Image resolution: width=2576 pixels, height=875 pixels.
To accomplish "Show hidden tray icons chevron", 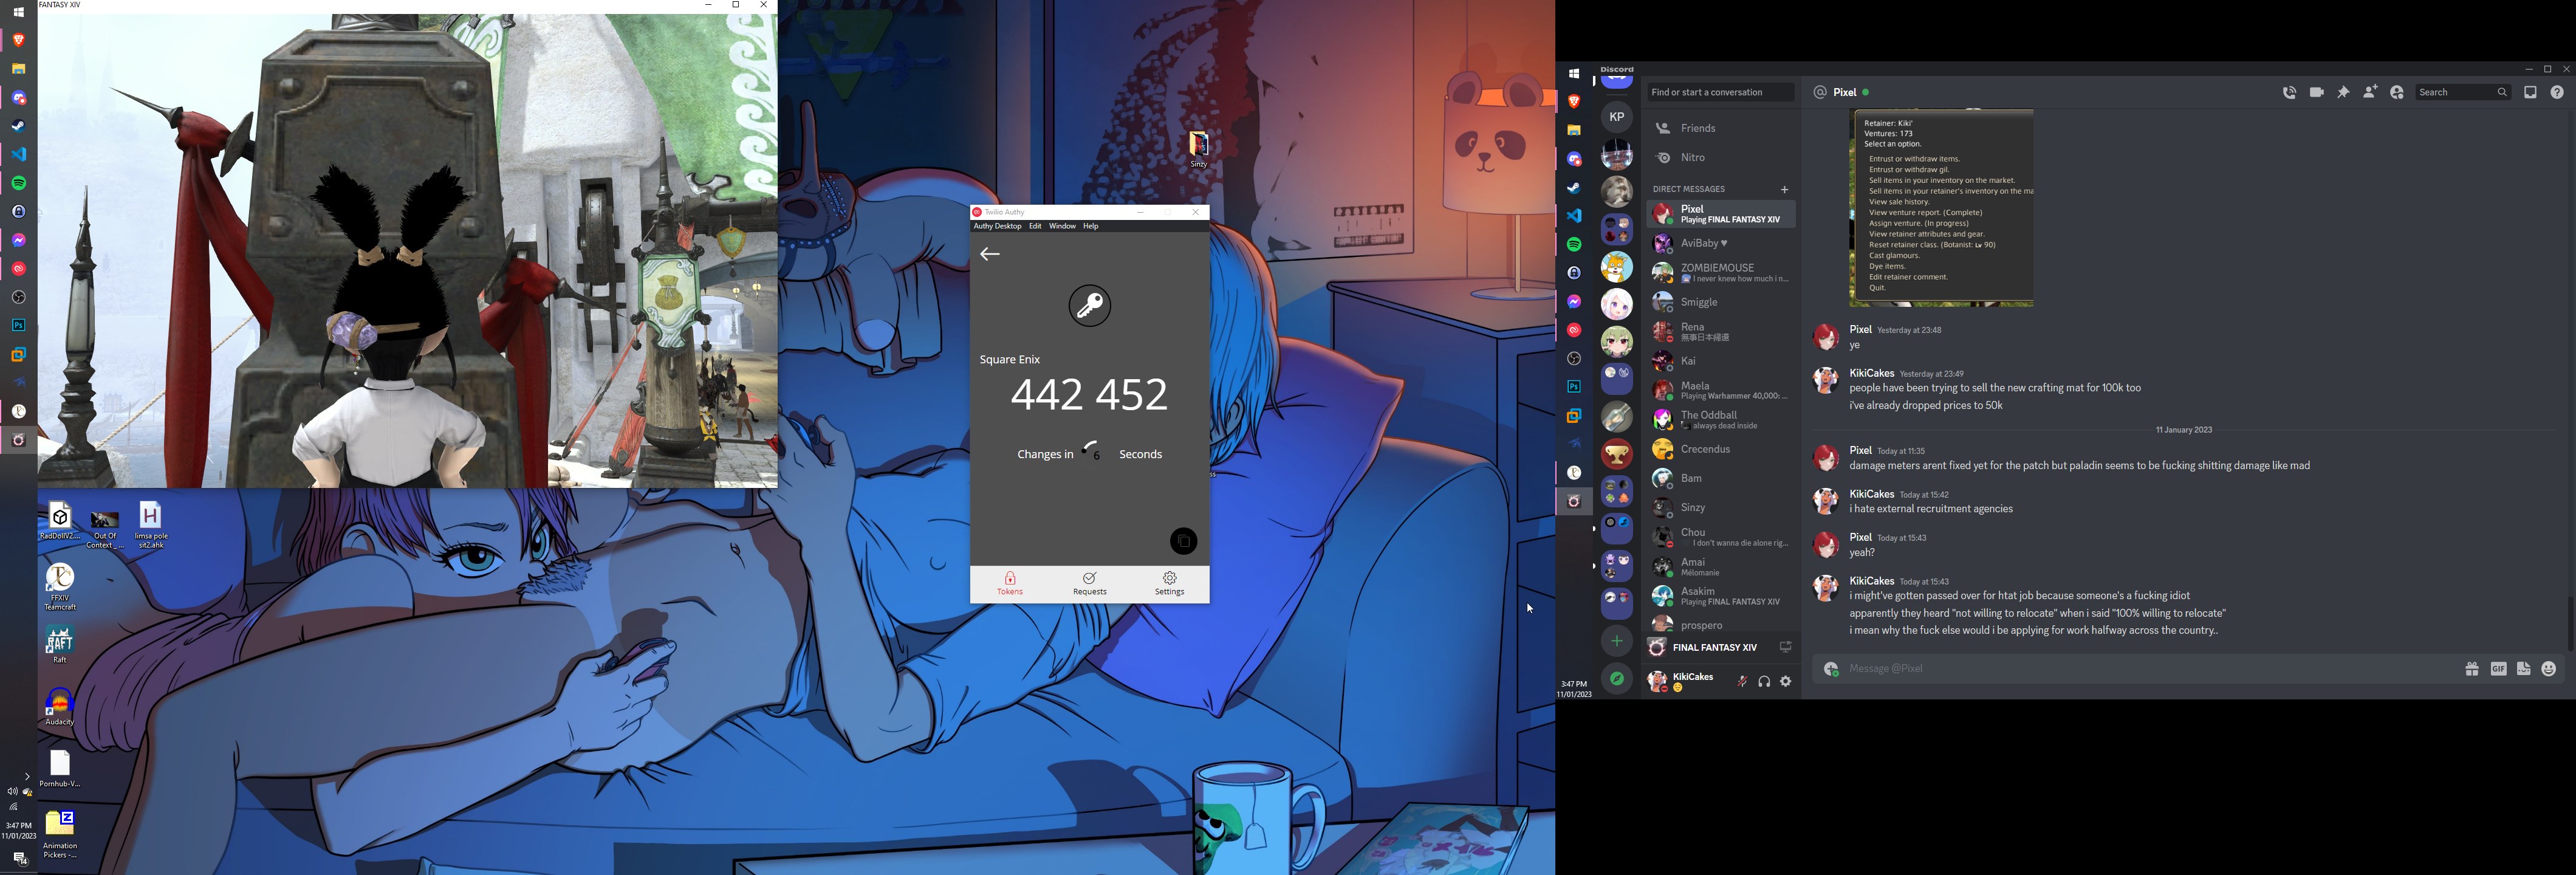I will 26,776.
